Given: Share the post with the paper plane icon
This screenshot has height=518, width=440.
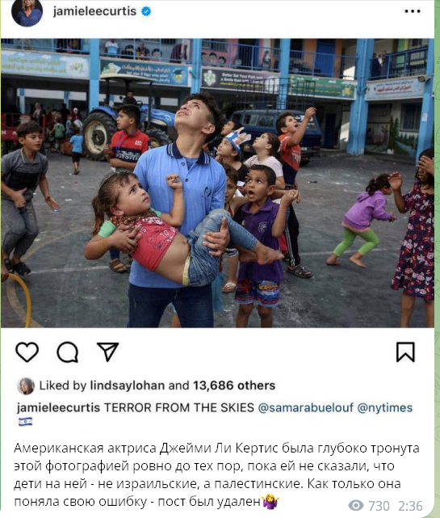Looking at the screenshot, I should tap(107, 352).
